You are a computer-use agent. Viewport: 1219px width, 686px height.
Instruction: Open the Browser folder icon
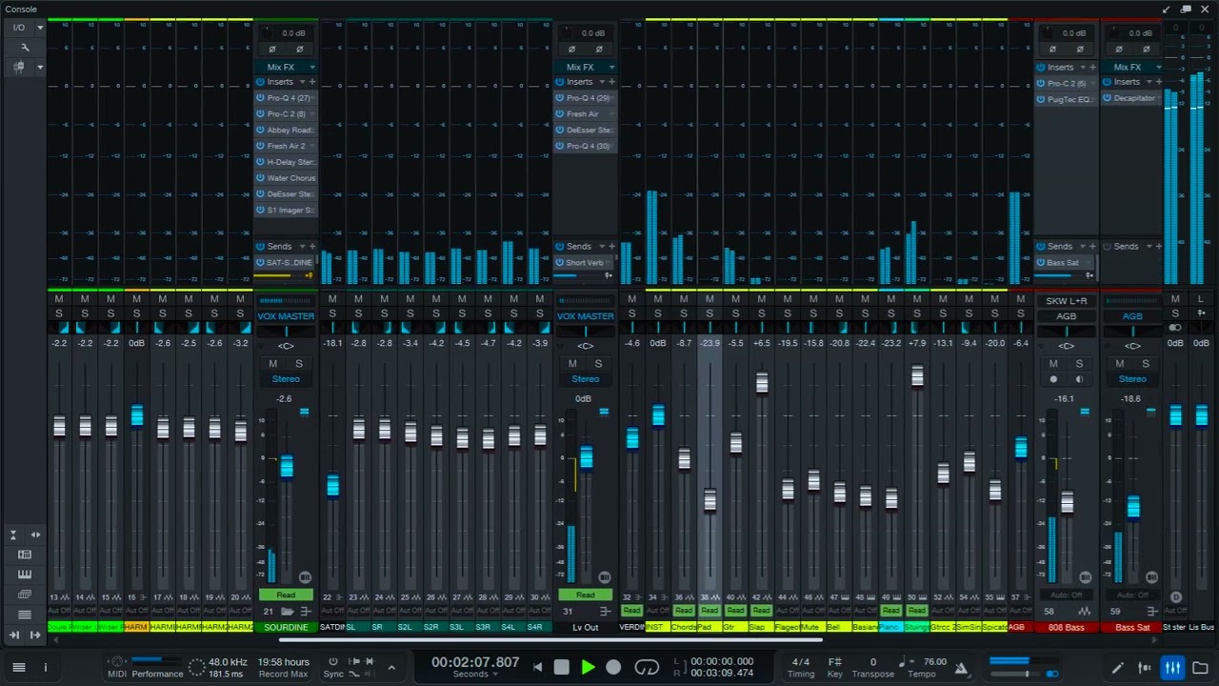click(1200, 668)
